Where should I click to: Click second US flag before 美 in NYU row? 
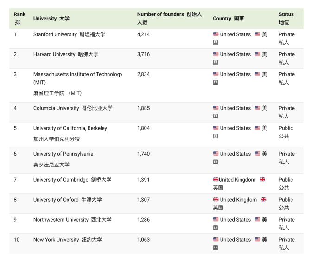pyautogui.click(x=257, y=239)
